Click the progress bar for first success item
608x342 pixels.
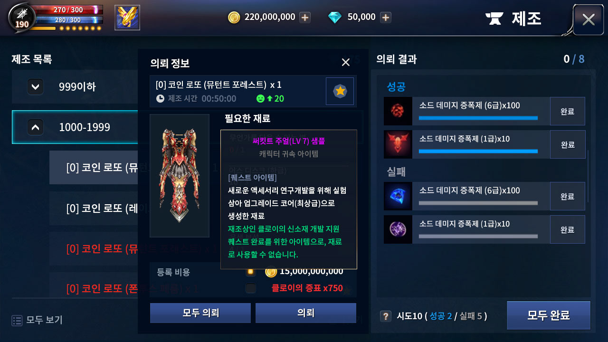coord(478,118)
